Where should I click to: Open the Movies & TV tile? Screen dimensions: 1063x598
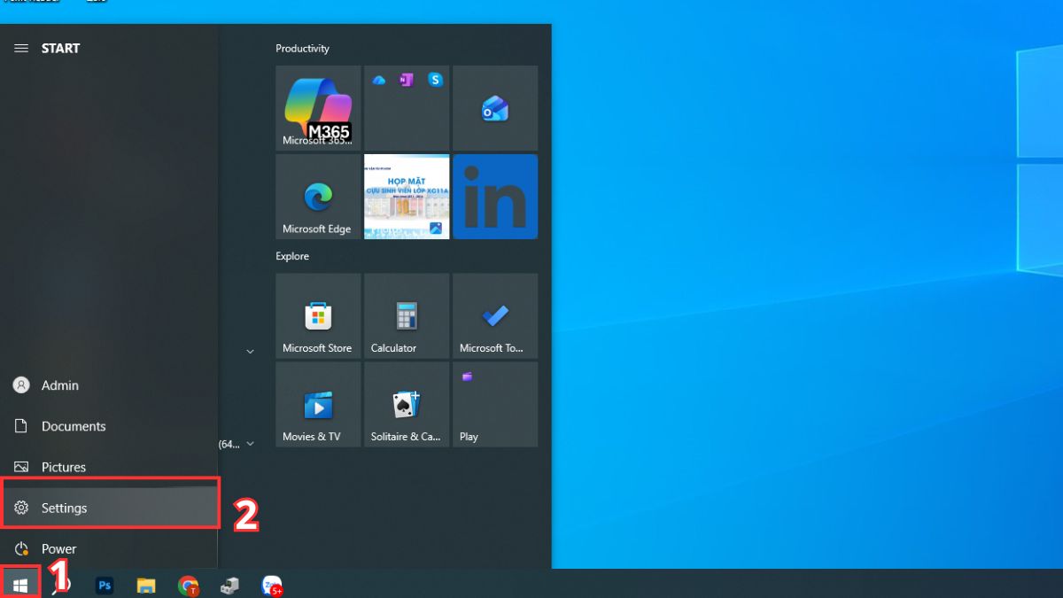coord(318,405)
